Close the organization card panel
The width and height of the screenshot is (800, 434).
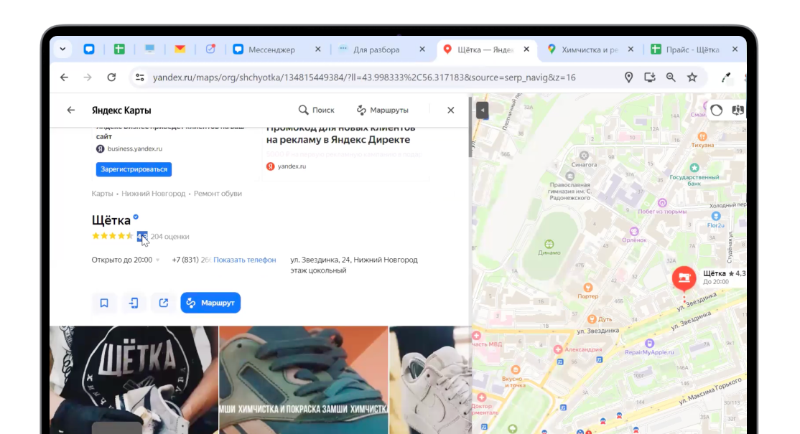(x=450, y=110)
